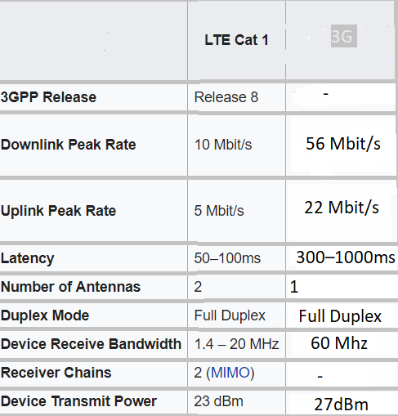Select the Downlink Peak Rate label
This screenshot has width=398, height=416.
(68, 145)
